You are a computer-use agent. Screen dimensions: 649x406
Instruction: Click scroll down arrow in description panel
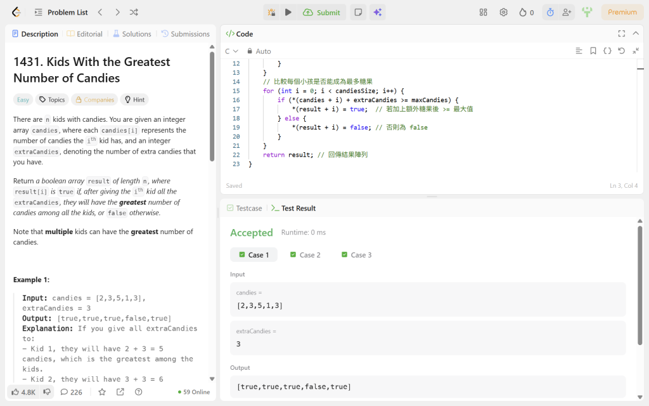point(212,379)
